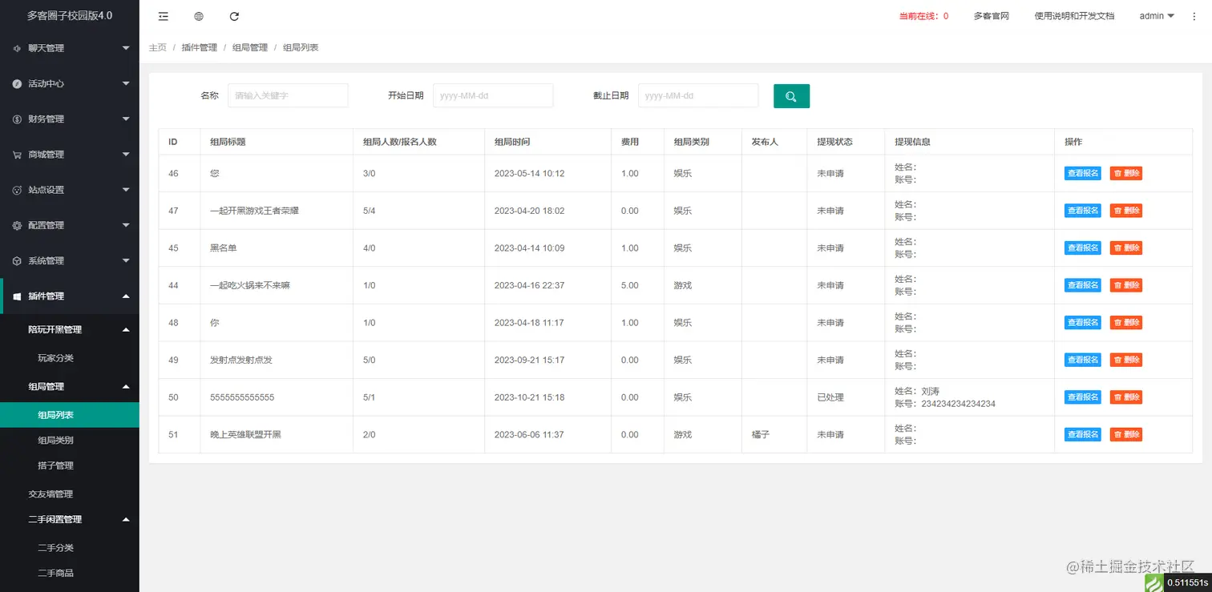
Task: Expand the 活动中心 menu arrow
Action: tap(126, 83)
